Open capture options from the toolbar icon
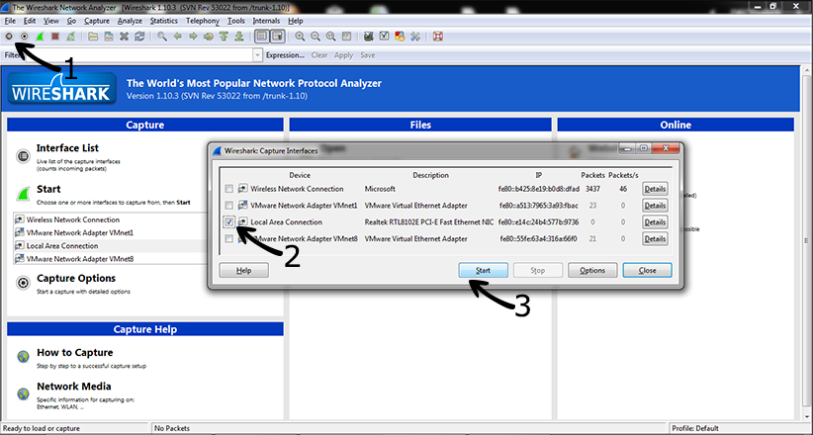This screenshot has height=435, width=813. [x=25, y=37]
